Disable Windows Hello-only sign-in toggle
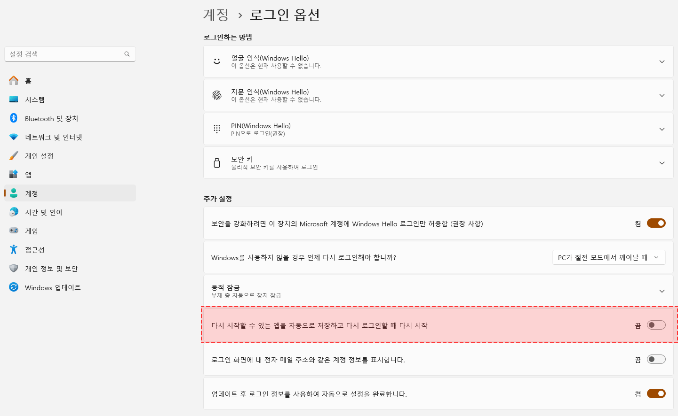This screenshot has width=678, height=416. click(656, 223)
